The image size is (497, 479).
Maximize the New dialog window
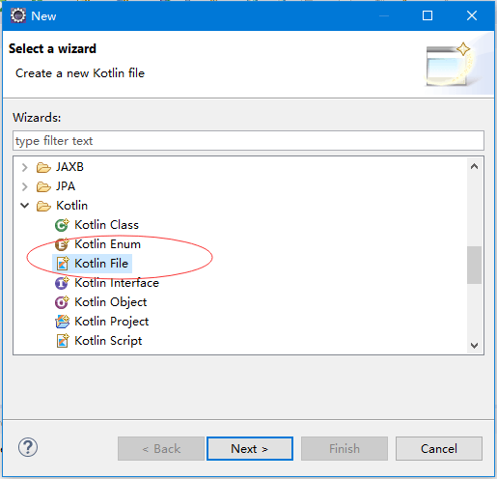[x=428, y=15]
